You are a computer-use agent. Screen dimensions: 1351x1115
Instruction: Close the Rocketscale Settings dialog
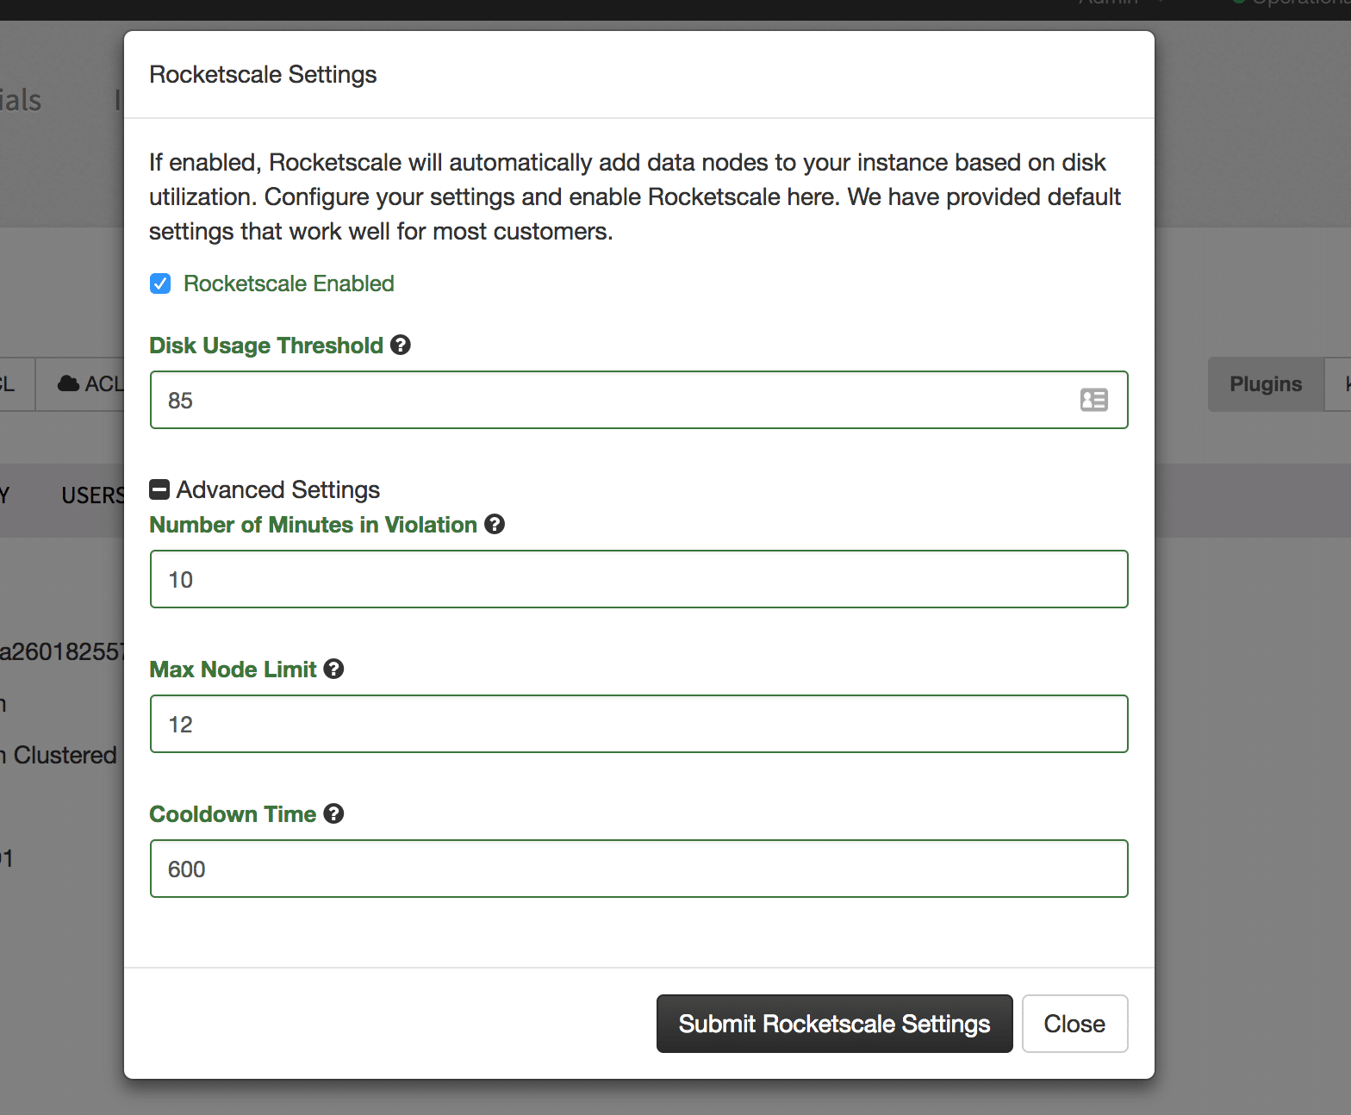tap(1074, 1024)
